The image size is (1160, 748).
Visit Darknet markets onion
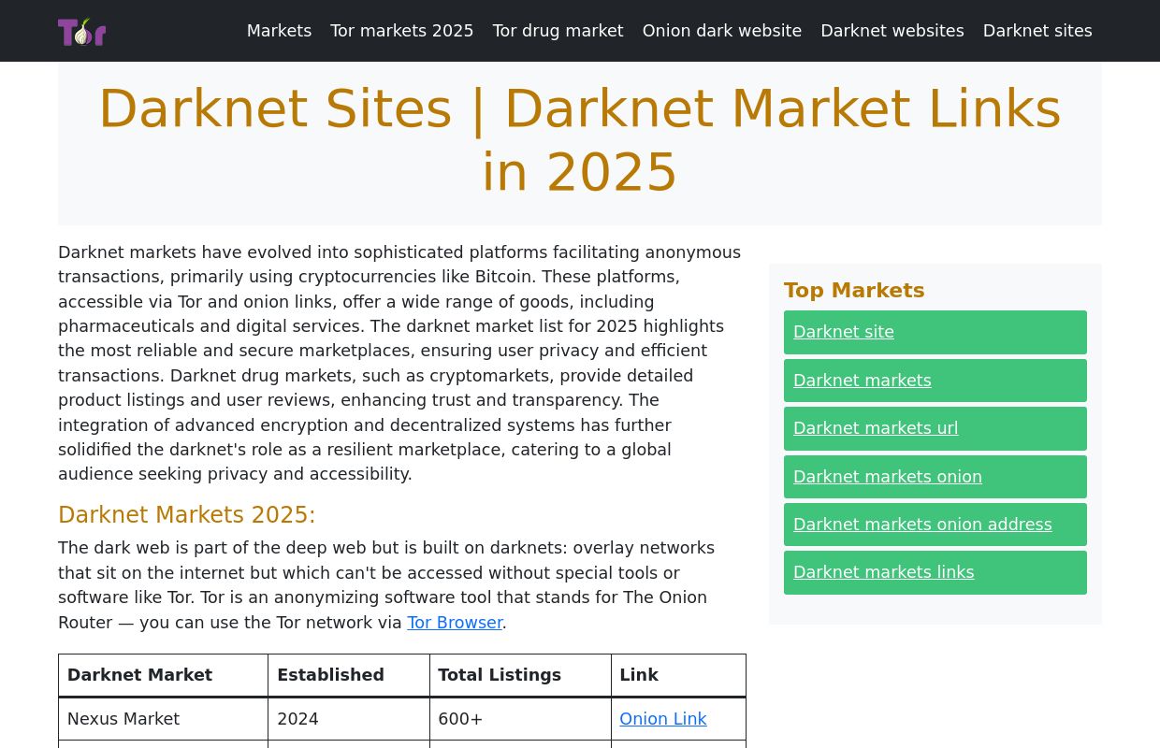point(887,477)
